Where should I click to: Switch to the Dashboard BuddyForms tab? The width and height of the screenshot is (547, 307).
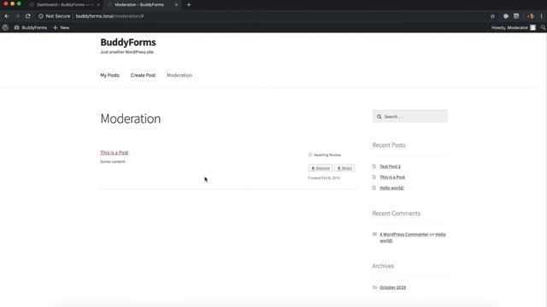pyautogui.click(x=62, y=5)
